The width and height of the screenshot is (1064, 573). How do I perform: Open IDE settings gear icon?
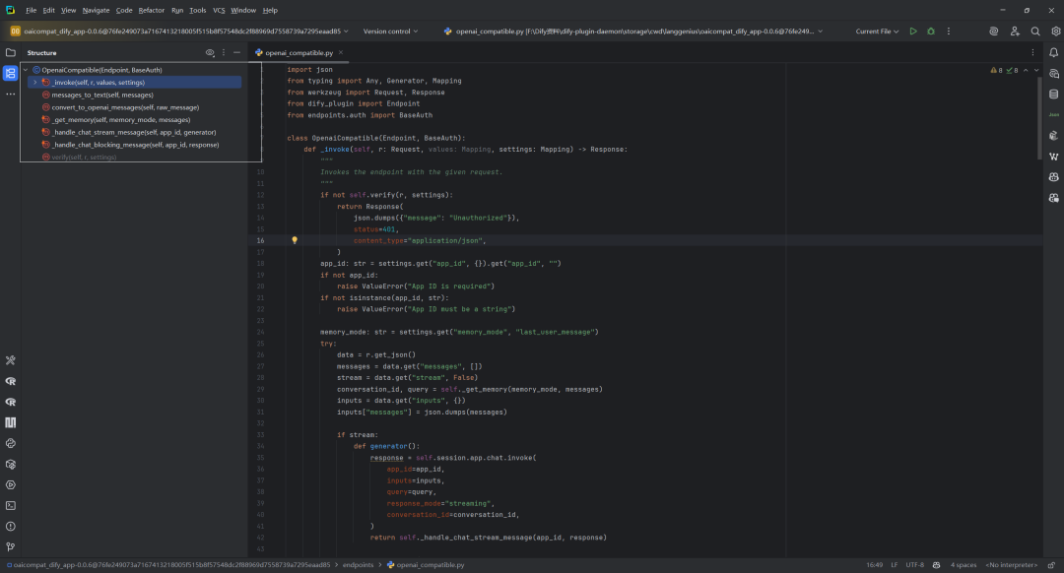[1056, 32]
